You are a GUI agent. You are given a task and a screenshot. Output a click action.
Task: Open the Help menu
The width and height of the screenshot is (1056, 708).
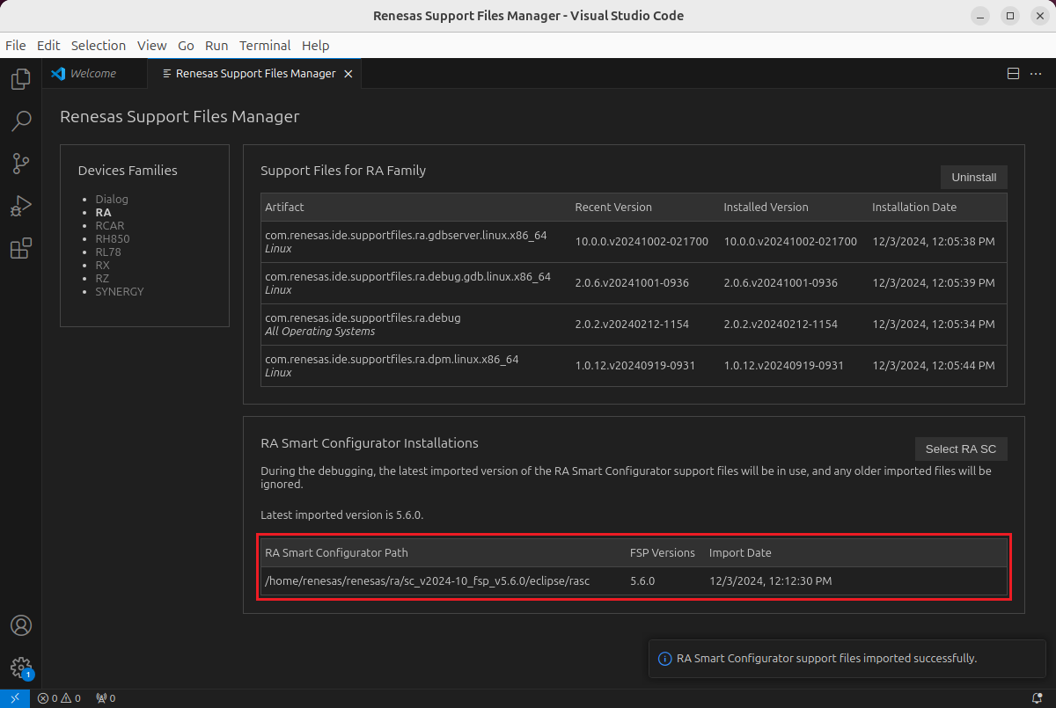(315, 46)
